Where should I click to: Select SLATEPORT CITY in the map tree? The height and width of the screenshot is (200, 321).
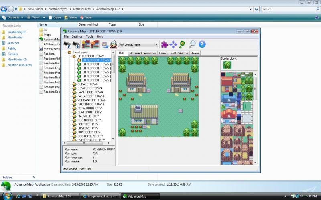click(89, 112)
